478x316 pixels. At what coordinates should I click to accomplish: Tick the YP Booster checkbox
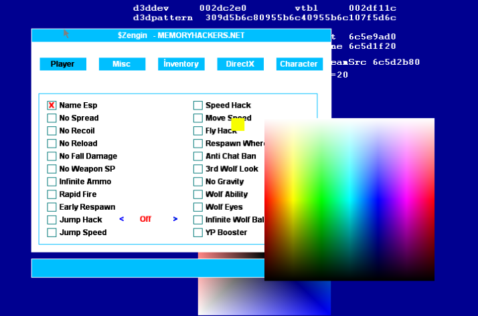[198, 232]
